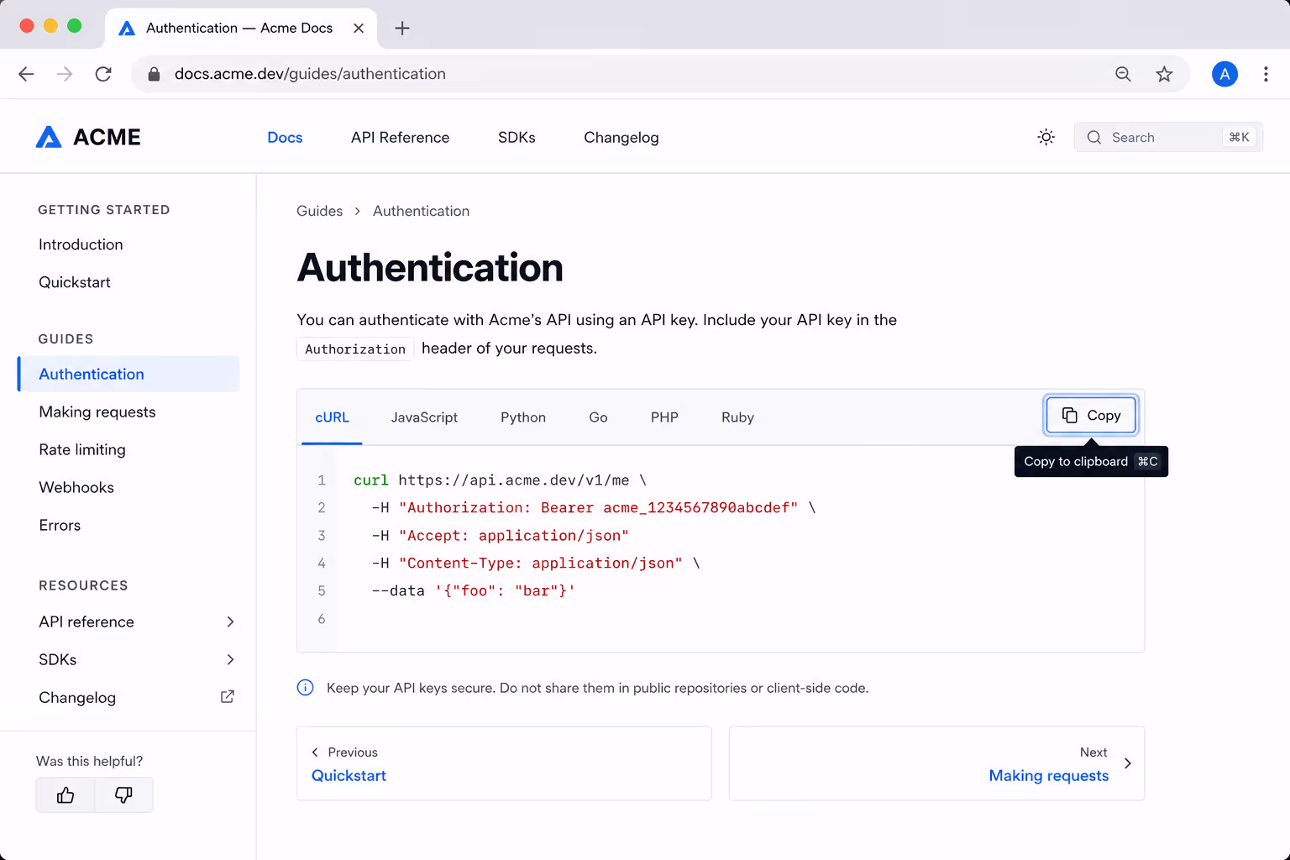Open Changelog external link icon in sidebar

[x=228, y=696]
